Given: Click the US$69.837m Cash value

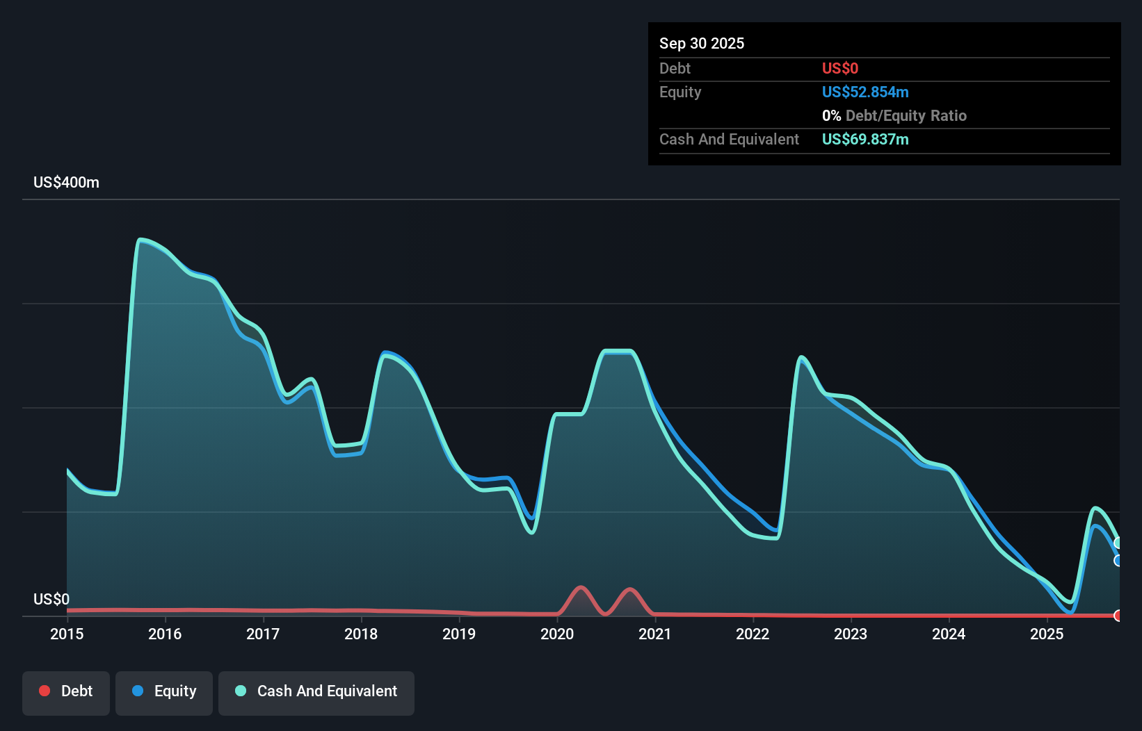Looking at the screenshot, I should point(865,140).
